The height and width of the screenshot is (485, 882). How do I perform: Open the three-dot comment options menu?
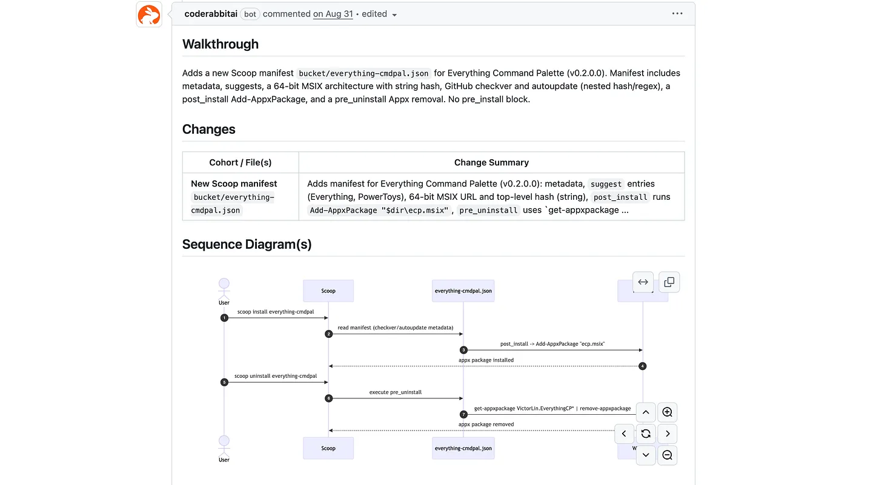click(x=677, y=13)
